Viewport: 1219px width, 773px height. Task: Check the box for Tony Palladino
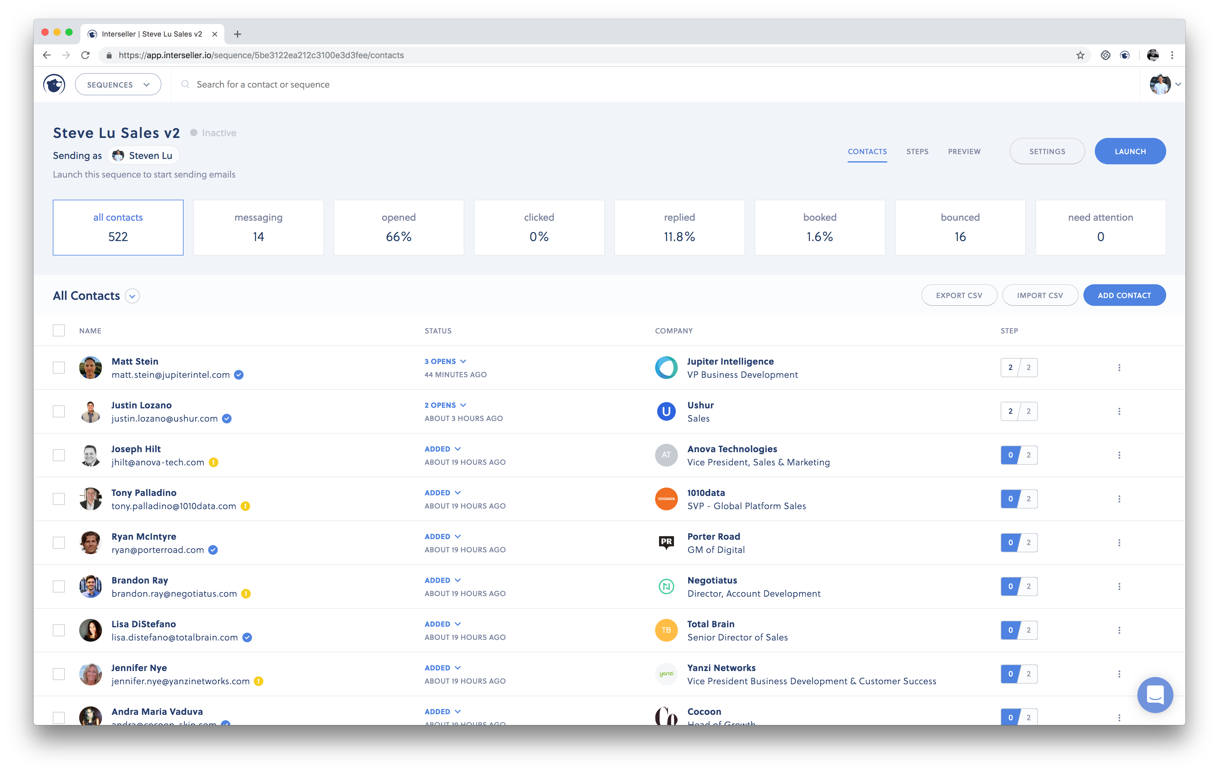(59, 499)
